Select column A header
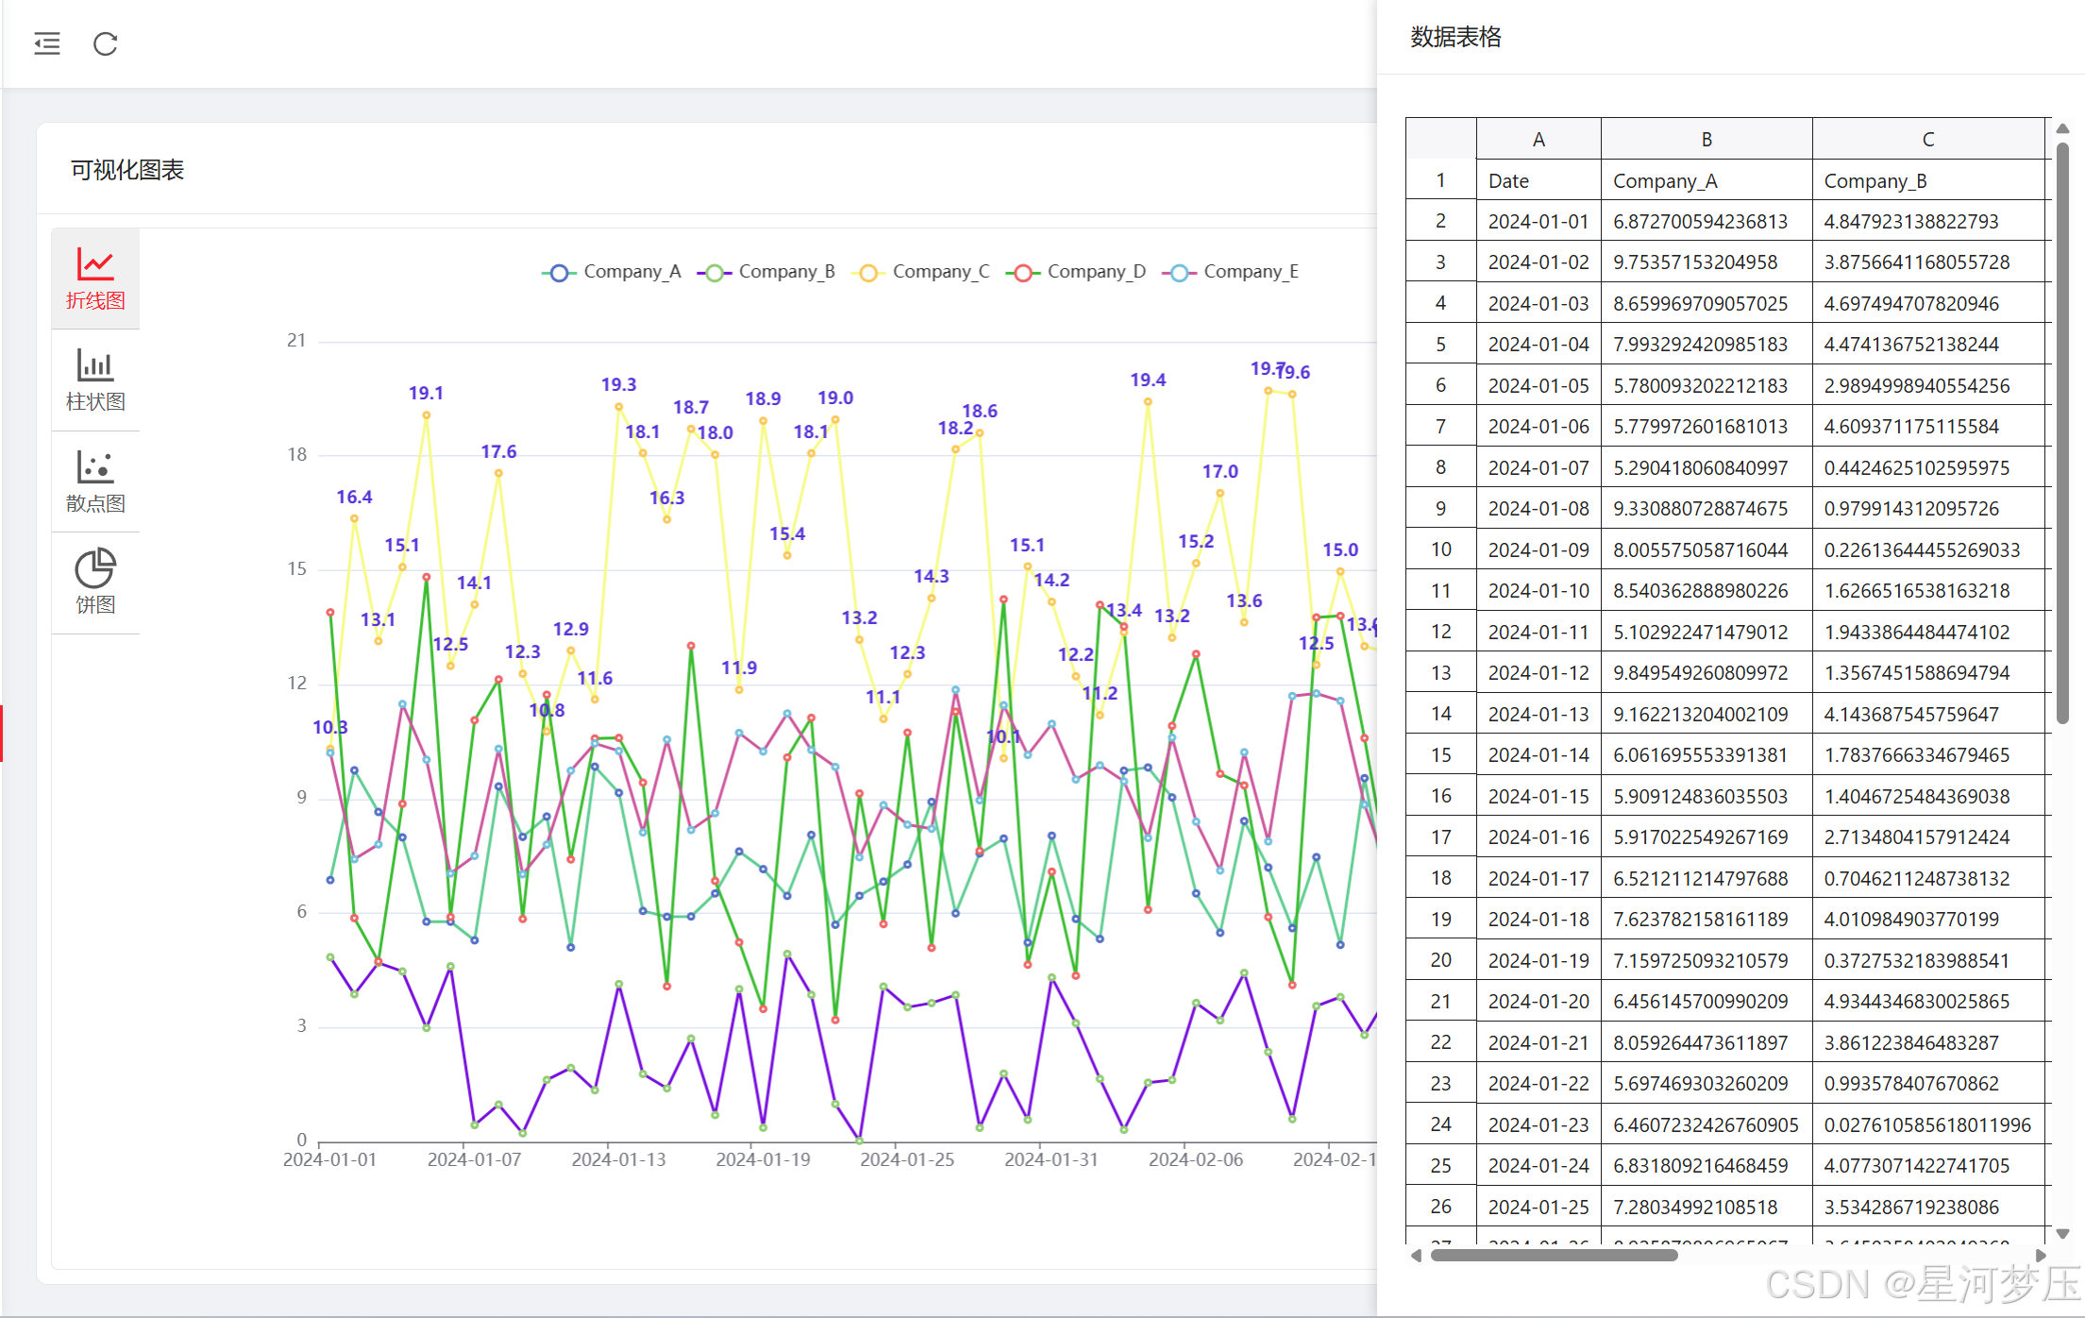This screenshot has width=2085, height=1318. (1539, 140)
